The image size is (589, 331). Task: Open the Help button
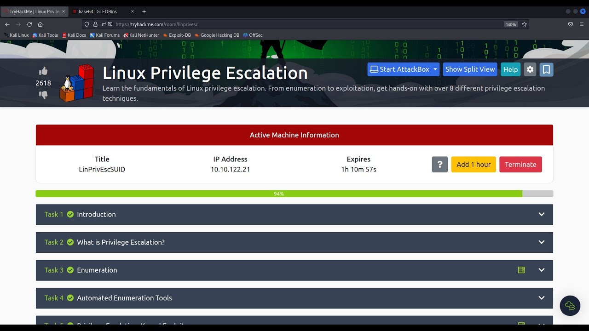tap(510, 69)
